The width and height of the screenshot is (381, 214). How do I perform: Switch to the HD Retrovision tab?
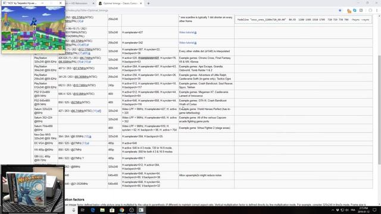(x=79, y=4)
